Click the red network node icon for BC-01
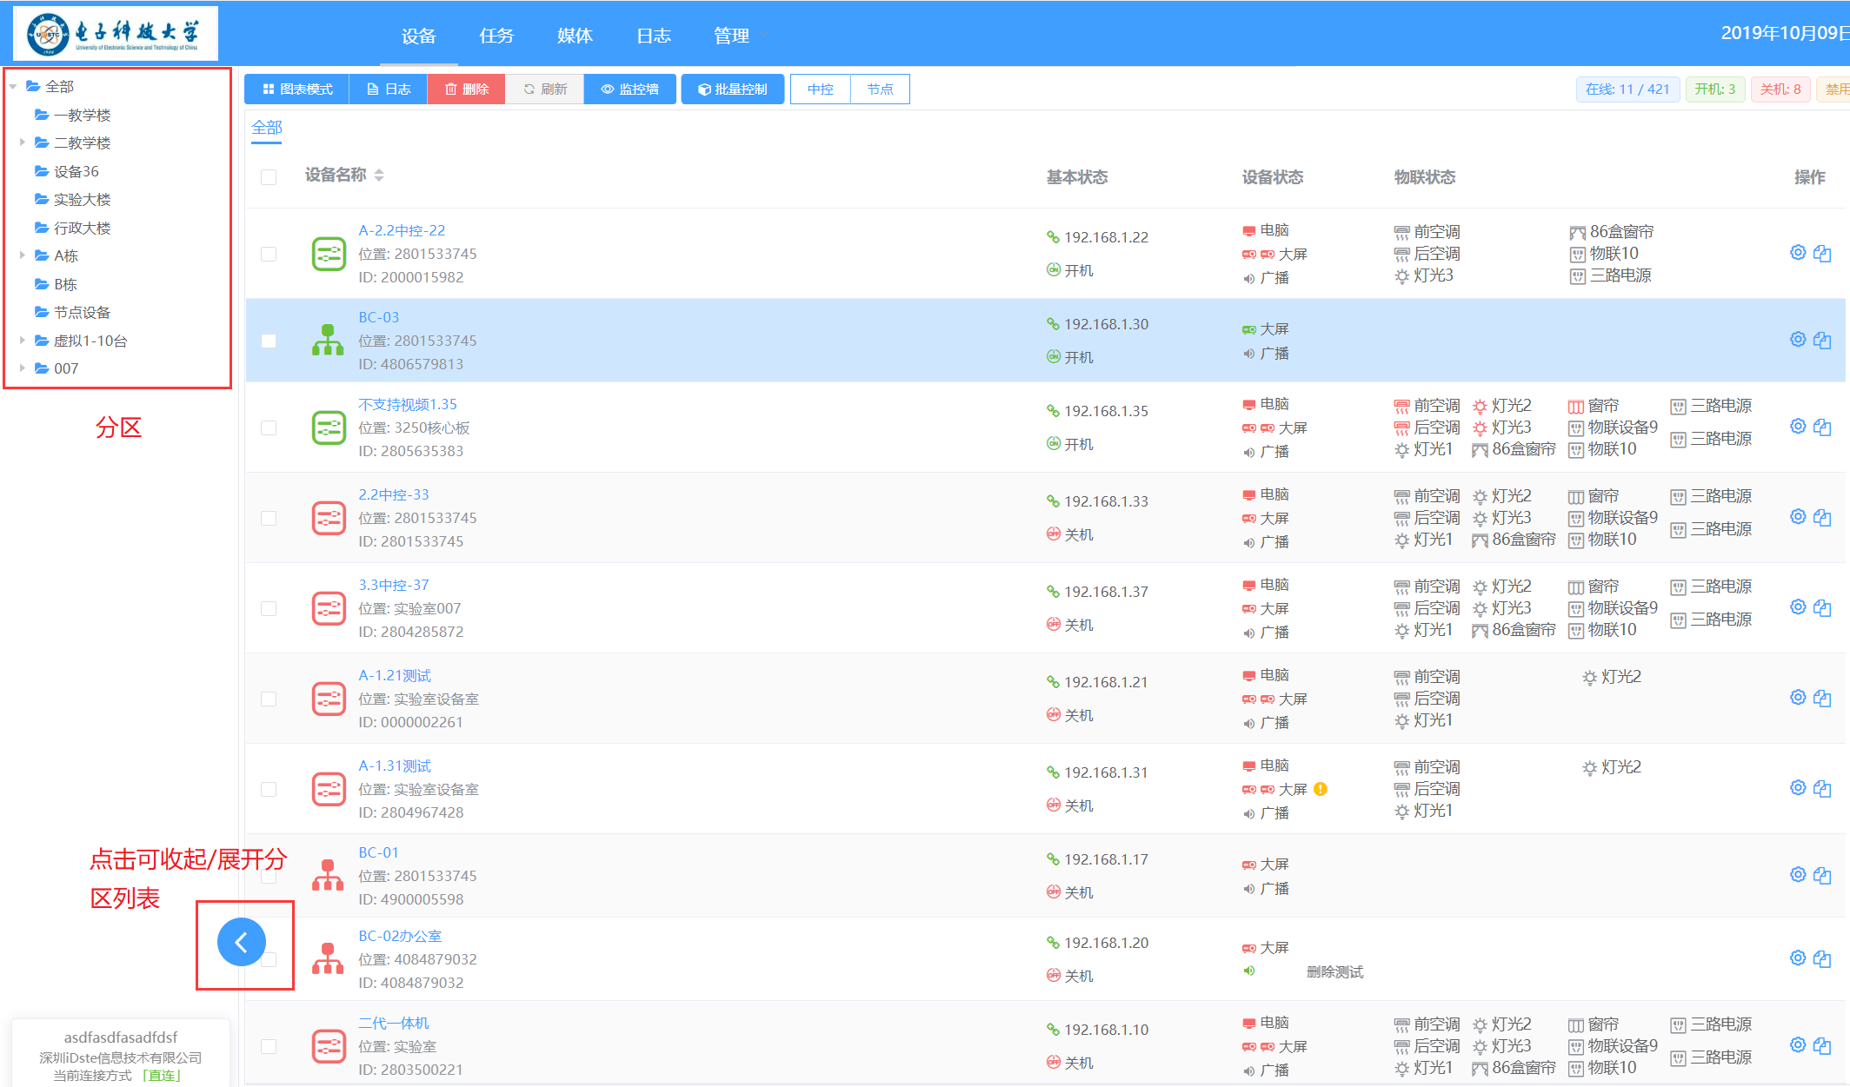The width and height of the screenshot is (1850, 1087). pos(328,876)
